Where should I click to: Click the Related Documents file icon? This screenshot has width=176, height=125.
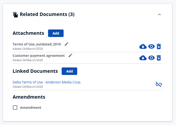coord(15,15)
